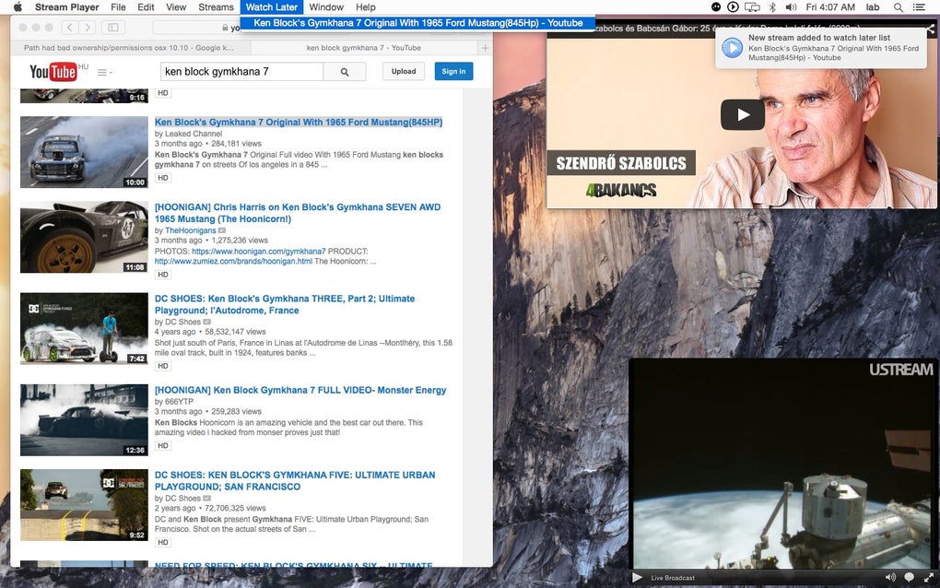Click the Upload button on YouTube
Image resolution: width=940 pixels, height=588 pixels.
click(403, 71)
